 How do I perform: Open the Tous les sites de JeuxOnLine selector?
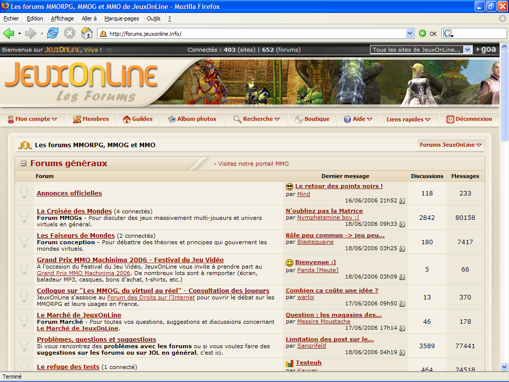421,50
